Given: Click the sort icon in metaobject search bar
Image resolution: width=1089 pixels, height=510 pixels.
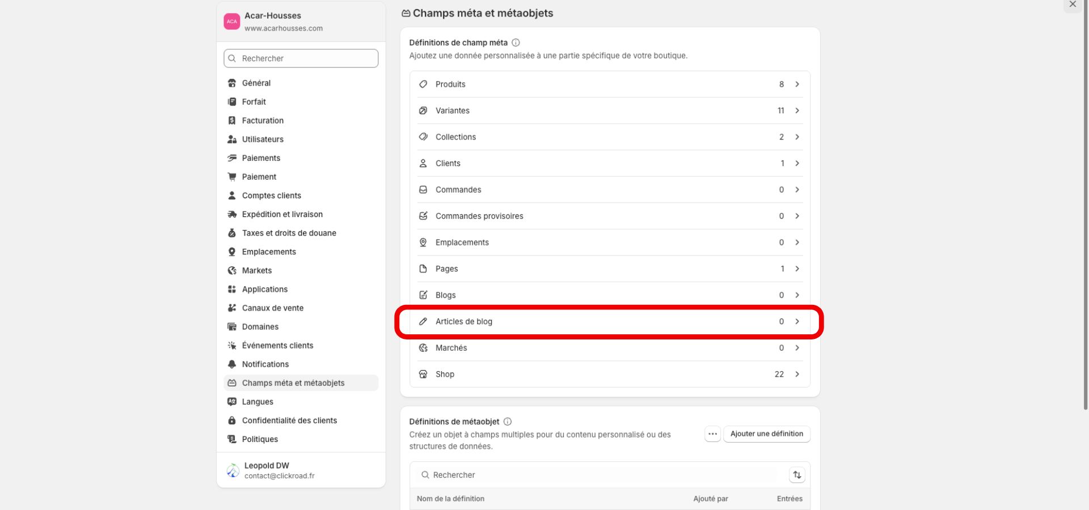Looking at the screenshot, I should (797, 475).
